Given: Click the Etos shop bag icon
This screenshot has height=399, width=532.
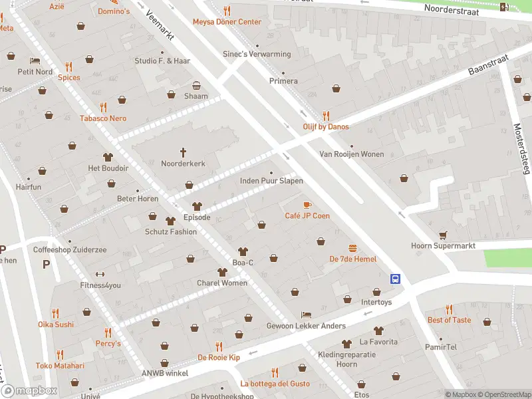Looking at the screenshot, I should tap(361, 384).
